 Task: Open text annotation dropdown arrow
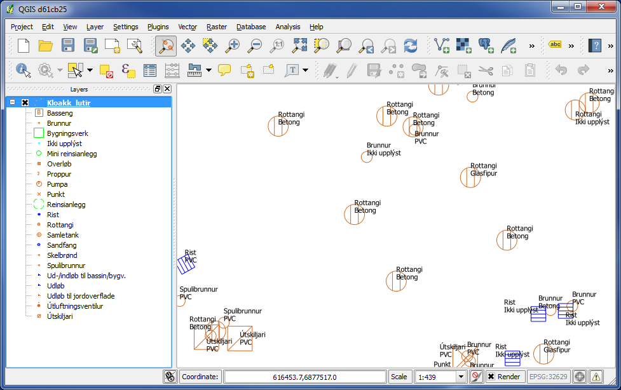(305, 71)
